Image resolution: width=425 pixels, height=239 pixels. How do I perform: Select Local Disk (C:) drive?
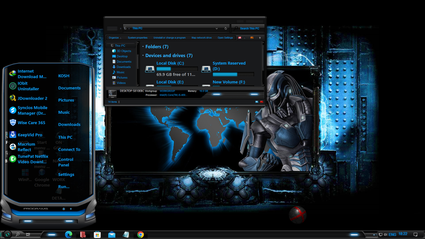[171, 69]
